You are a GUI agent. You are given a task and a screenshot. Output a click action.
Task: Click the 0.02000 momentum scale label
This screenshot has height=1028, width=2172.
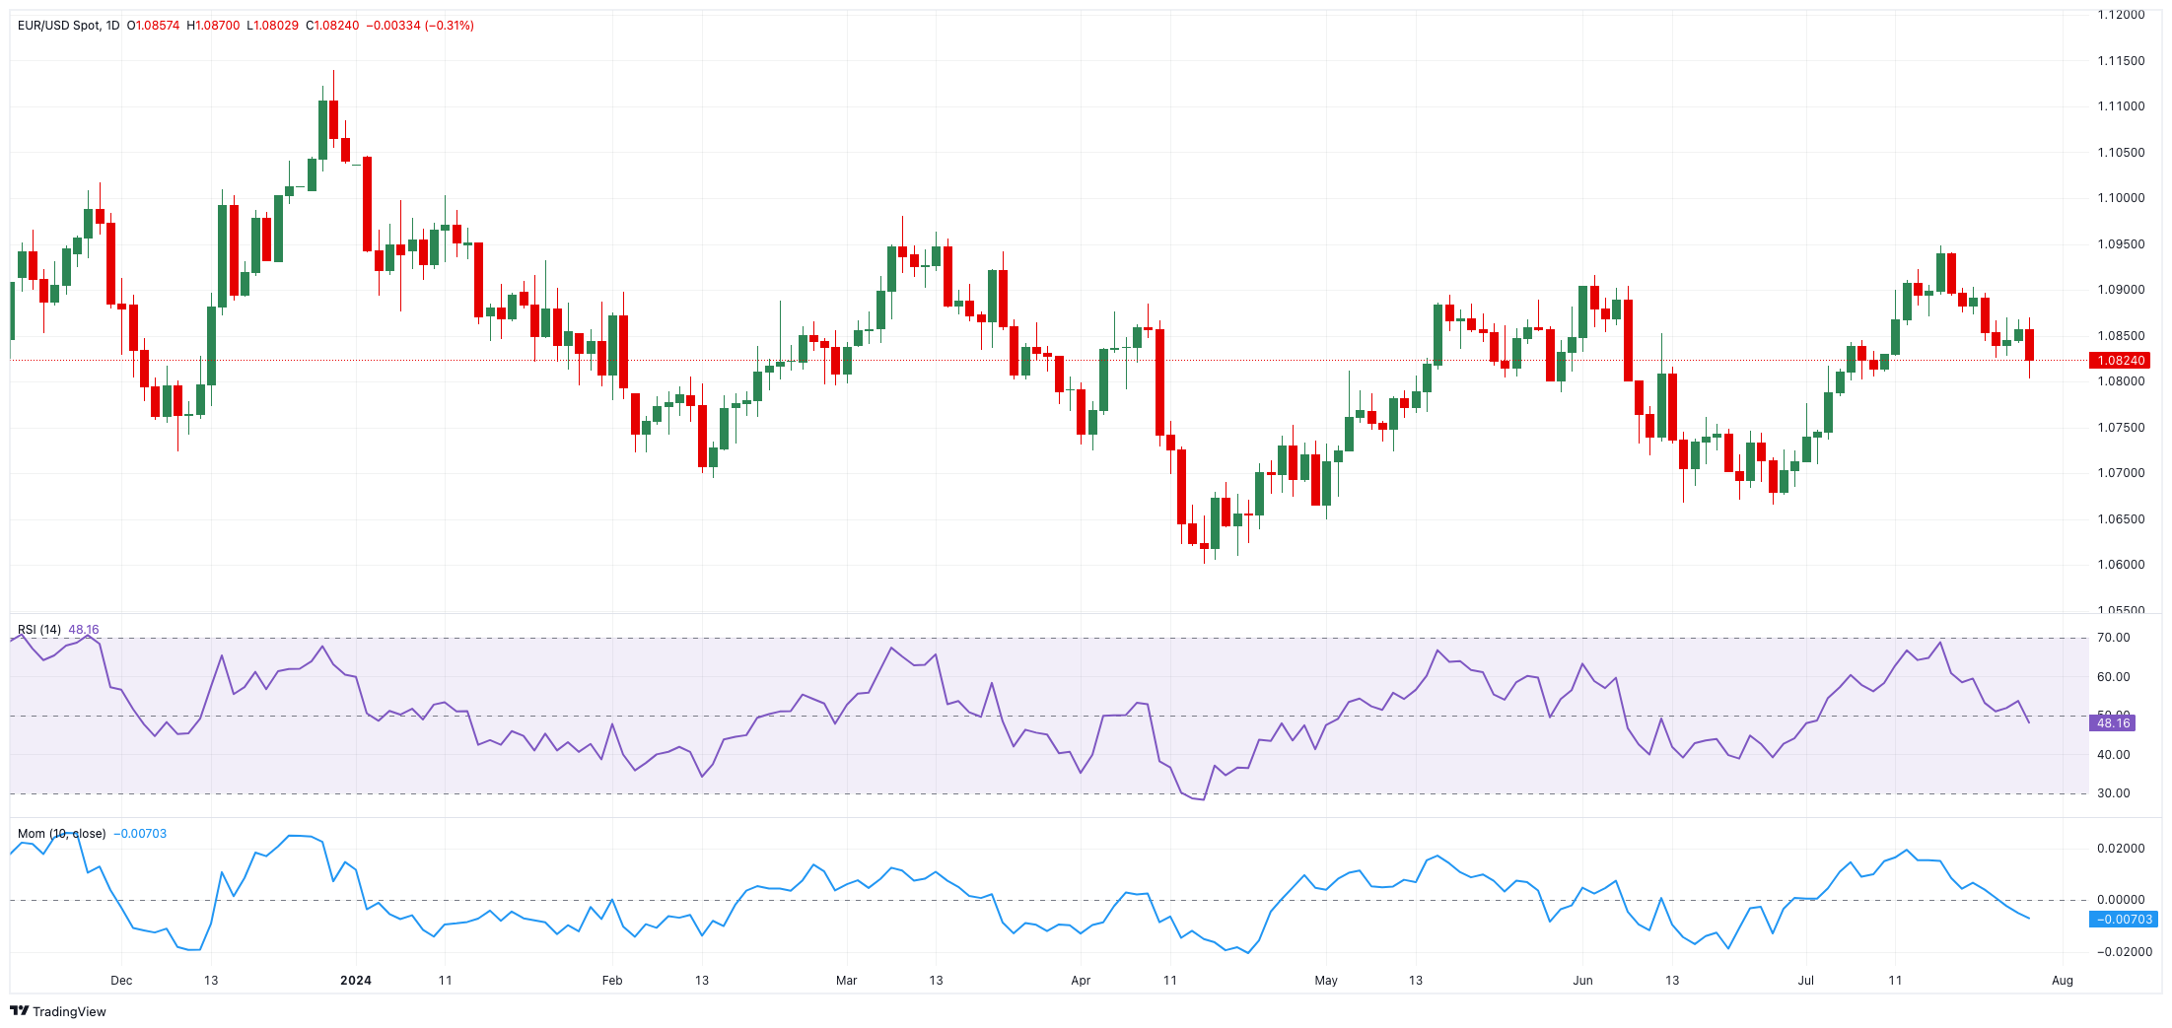[2121, 849]
